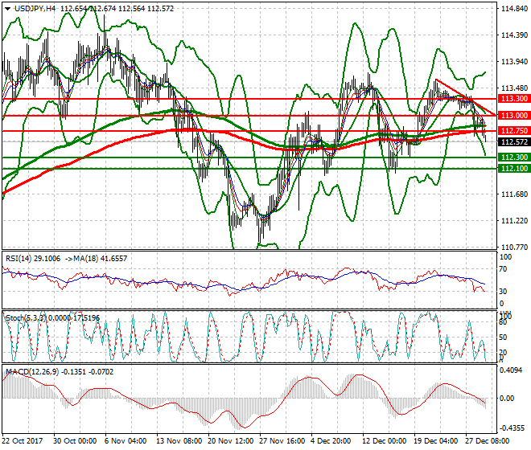
Task: Click the 114.390 price scale value
Action: 514,35
